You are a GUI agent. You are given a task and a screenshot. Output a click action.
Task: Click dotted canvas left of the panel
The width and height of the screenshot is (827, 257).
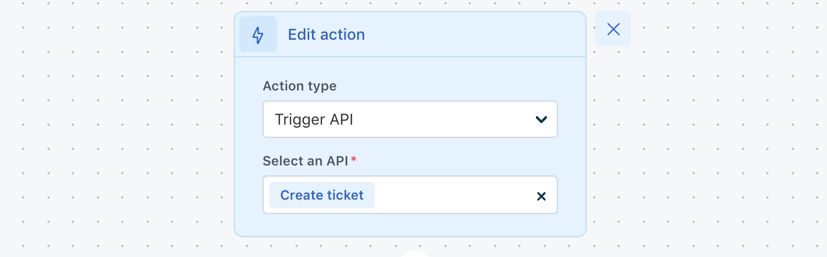point(116,127)
